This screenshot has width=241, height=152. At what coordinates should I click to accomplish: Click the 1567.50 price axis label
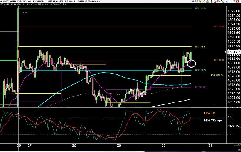pos(234,102)
